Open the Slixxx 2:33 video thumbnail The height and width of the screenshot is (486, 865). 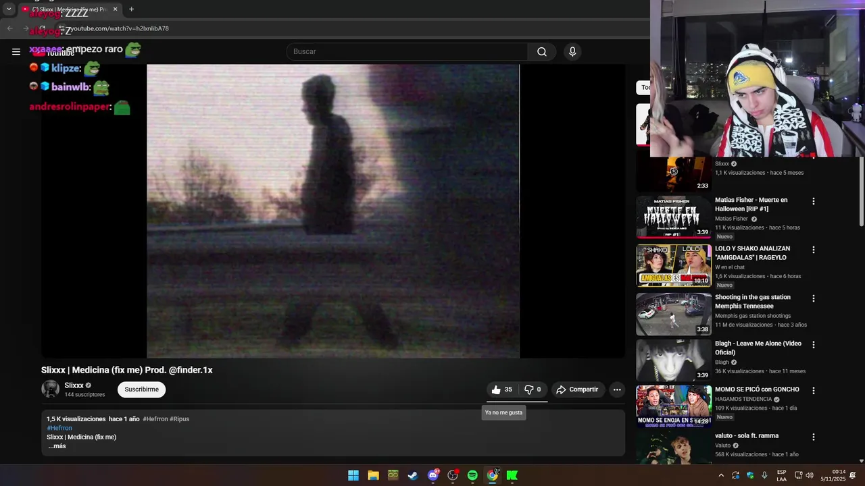pos(674,174)
